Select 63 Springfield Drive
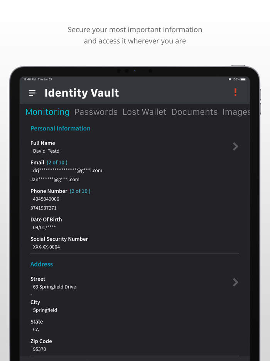This screenshot has height=361, width=270. [54, 287]
